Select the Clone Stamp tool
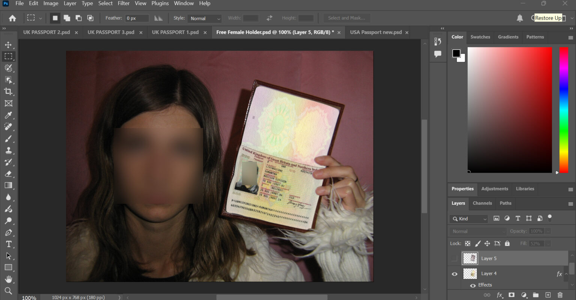The height and width of the screenshot is (300, 576). (8, 150)
